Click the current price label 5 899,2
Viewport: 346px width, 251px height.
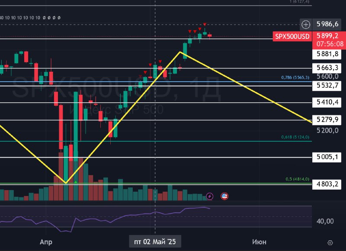coord(327,36)
